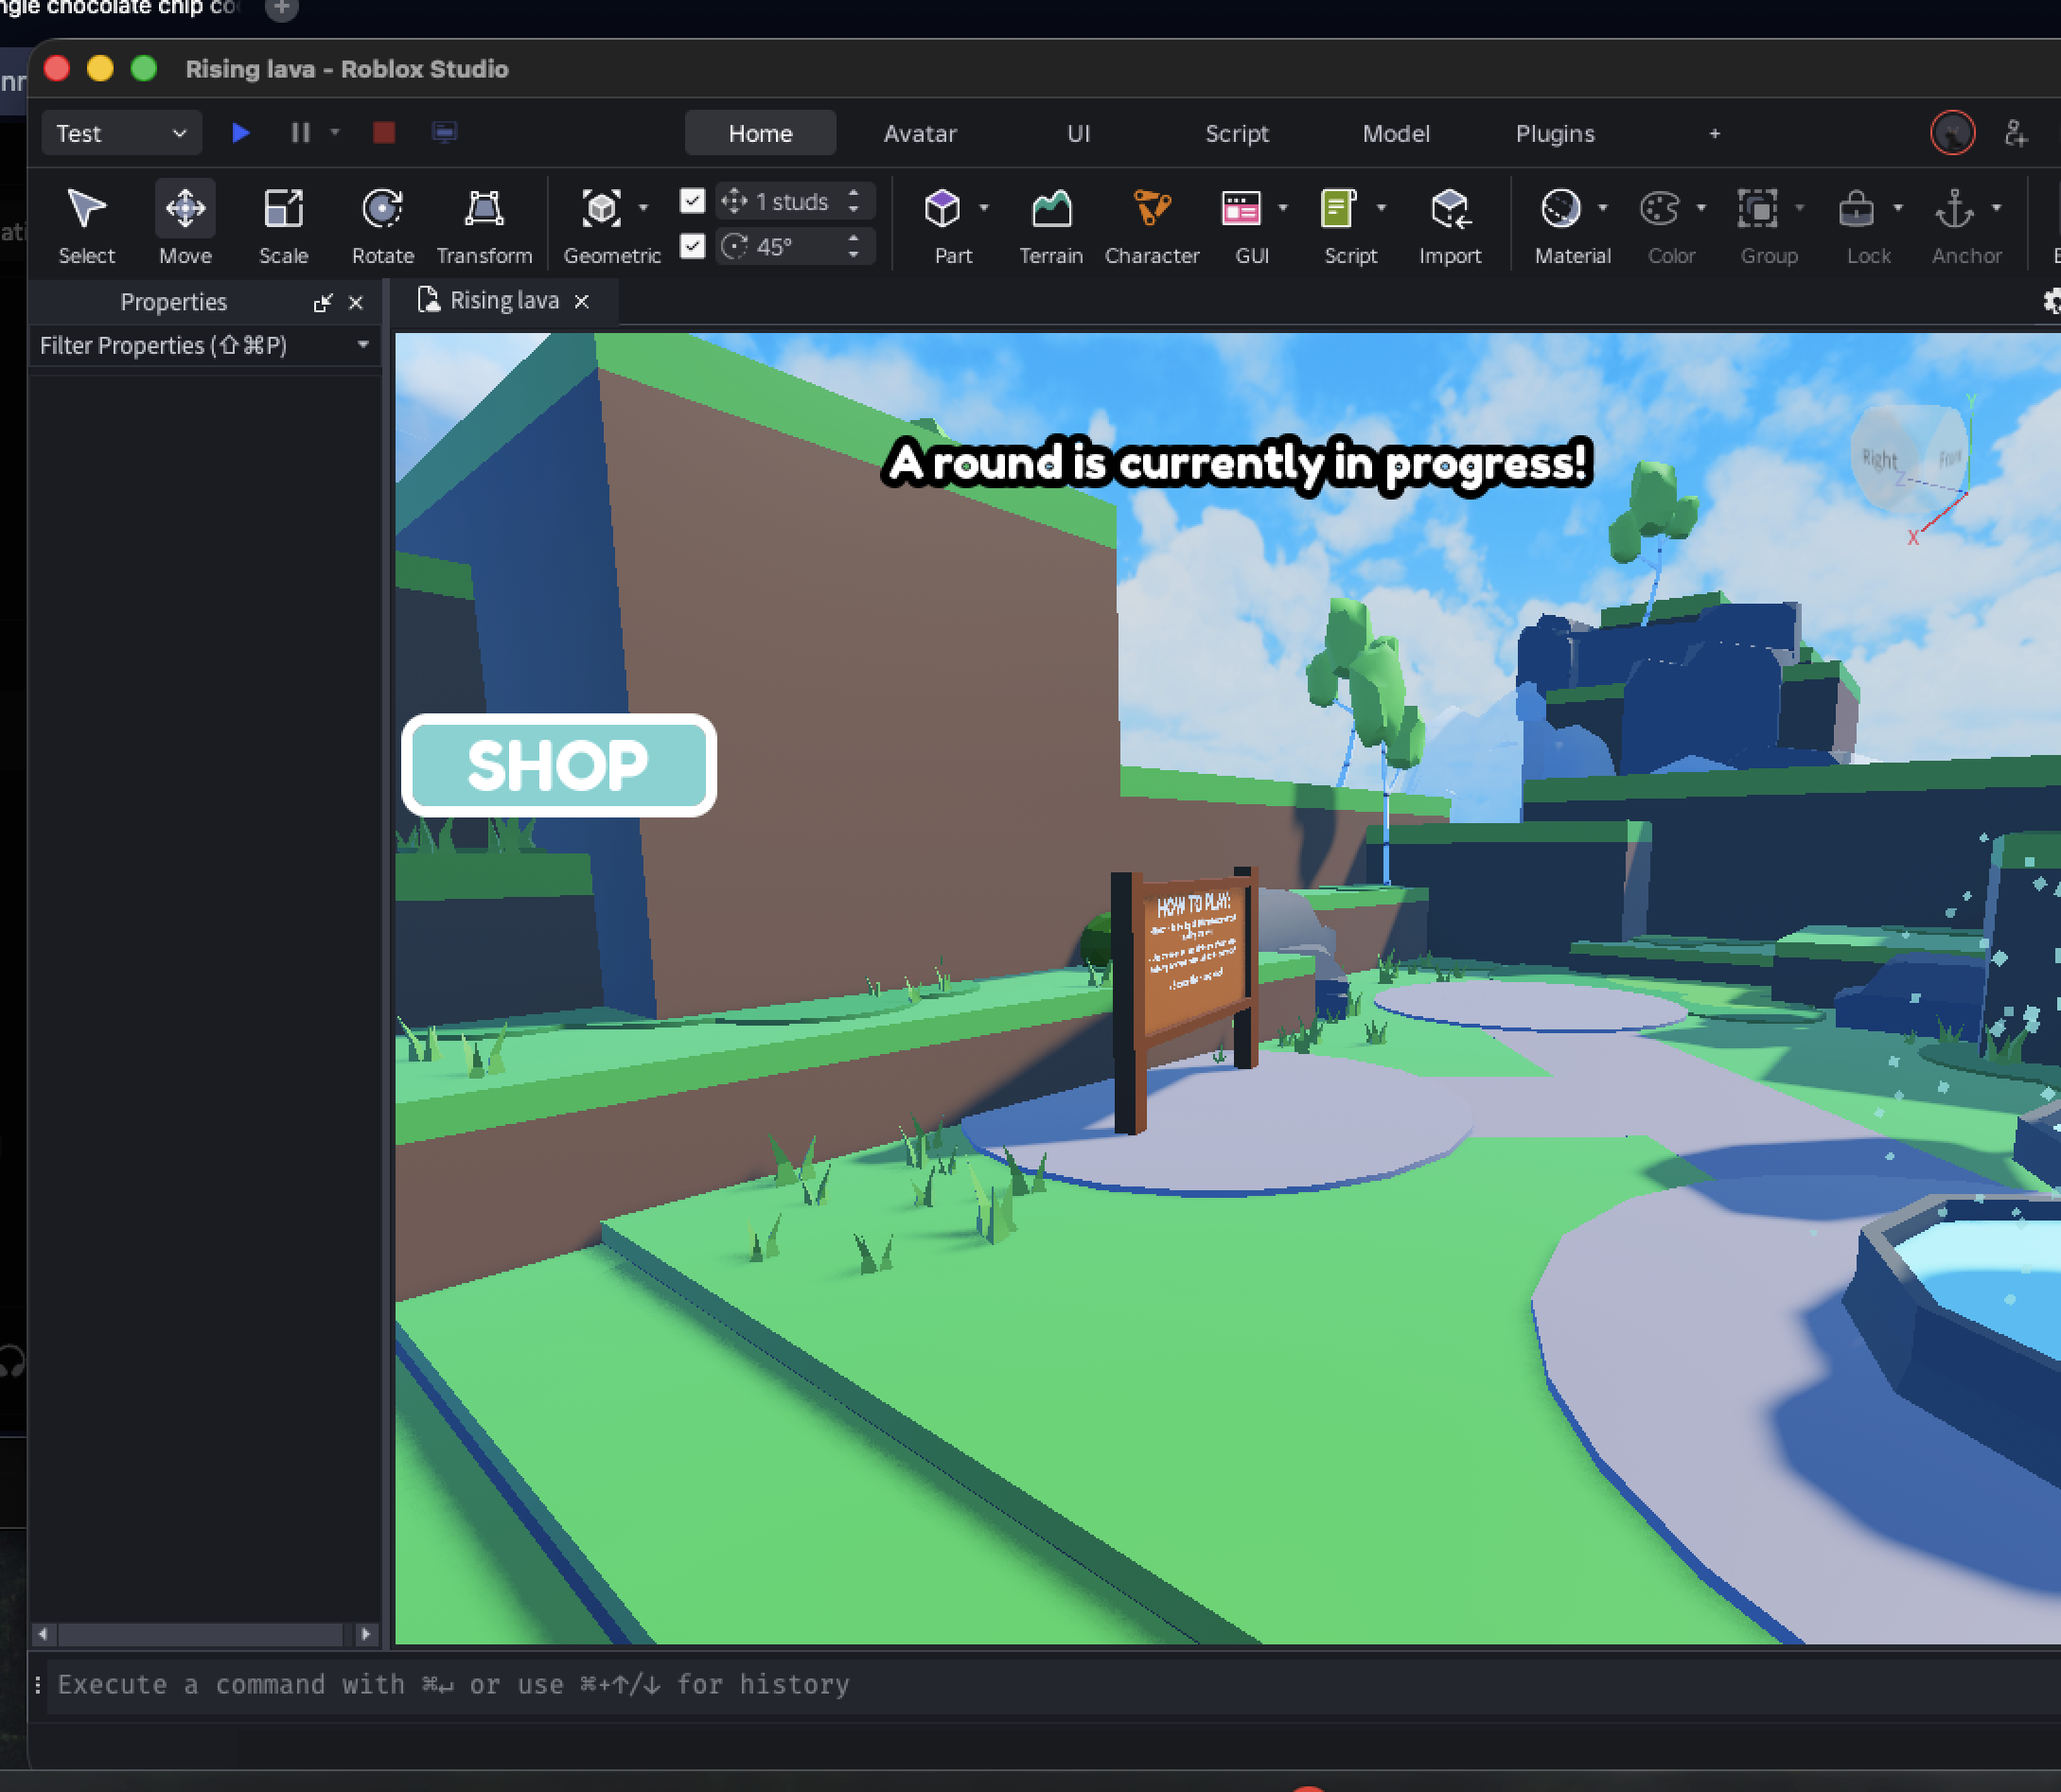Image resolution: width=2061 pixels, height=1792 pixels.
Task: Click the Anchor icon
Action: (x=1955, y=208)
